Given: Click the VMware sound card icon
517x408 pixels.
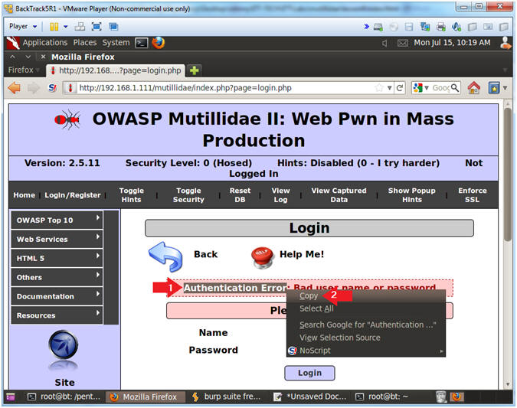Looking at the screenshot, I should (456, 27).
